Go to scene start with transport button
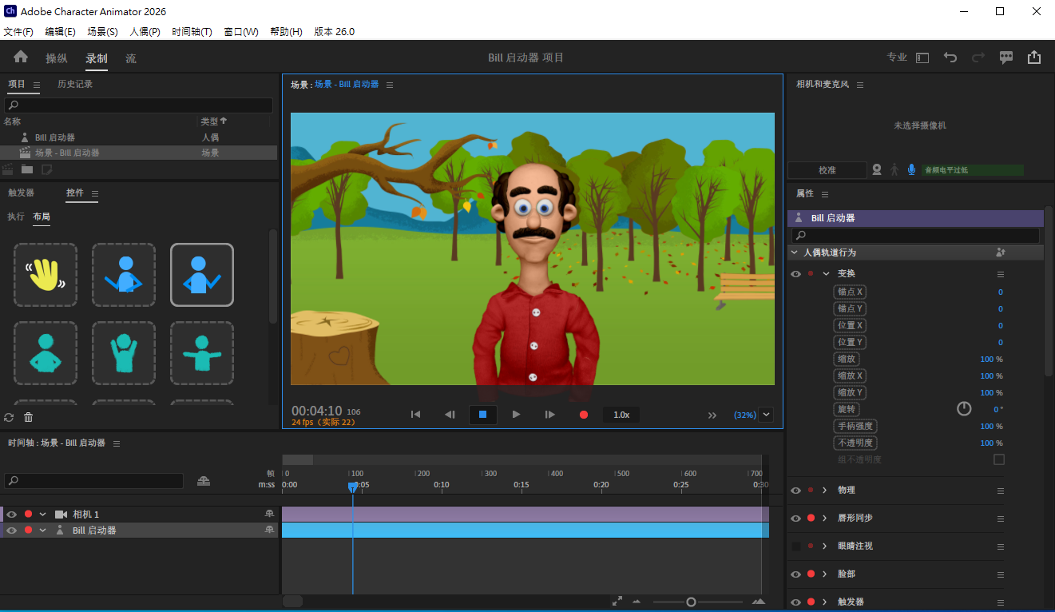This screenshot has height=612, width=1055. coord(415,415)
